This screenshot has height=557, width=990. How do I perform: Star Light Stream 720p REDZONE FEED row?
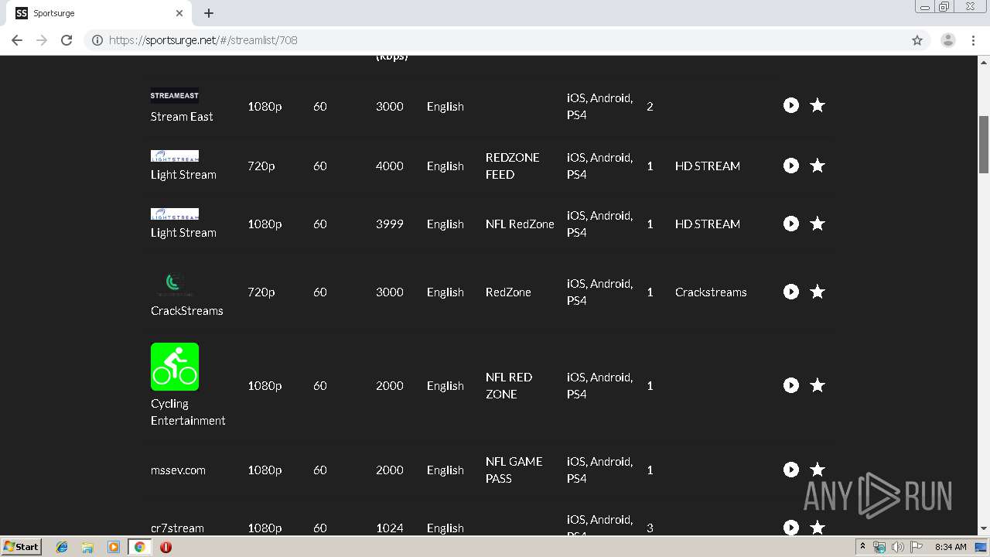[x=818, y=166]
